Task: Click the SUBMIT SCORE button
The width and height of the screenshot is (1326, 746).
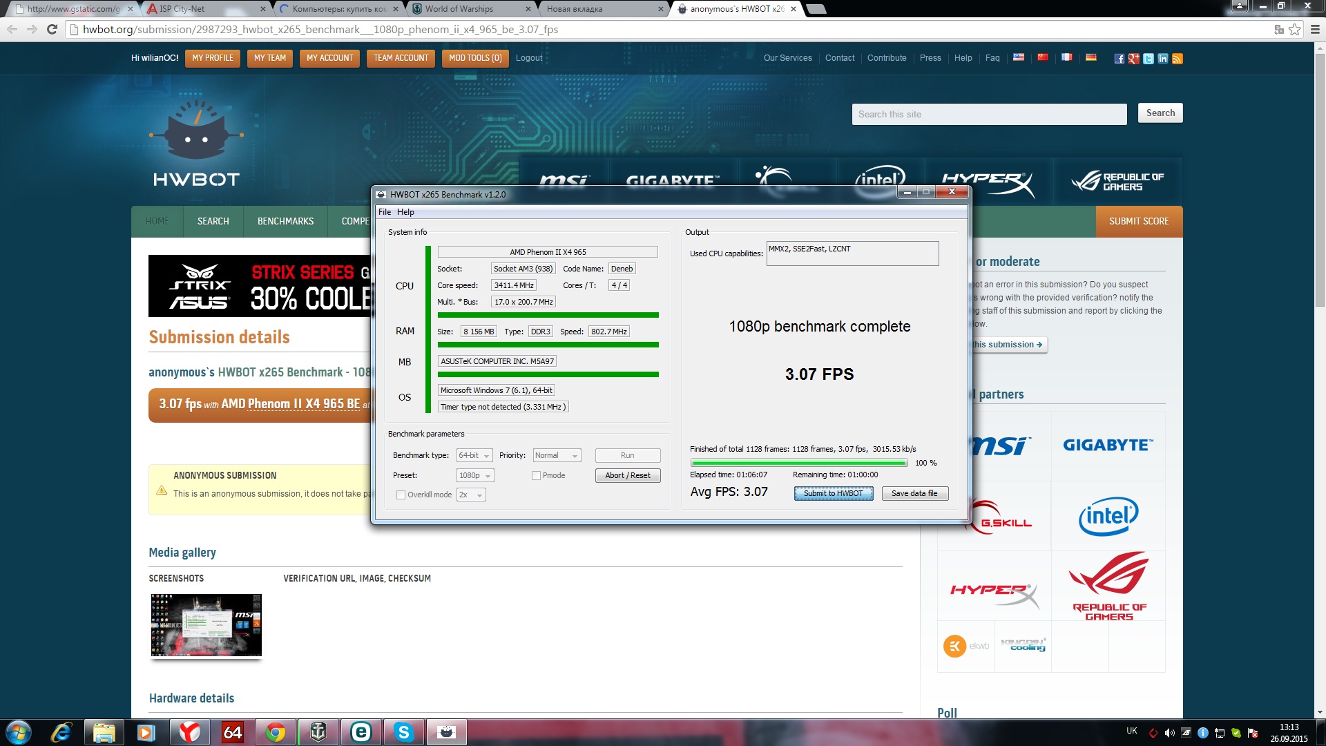Action: [x=1139, y=221]
